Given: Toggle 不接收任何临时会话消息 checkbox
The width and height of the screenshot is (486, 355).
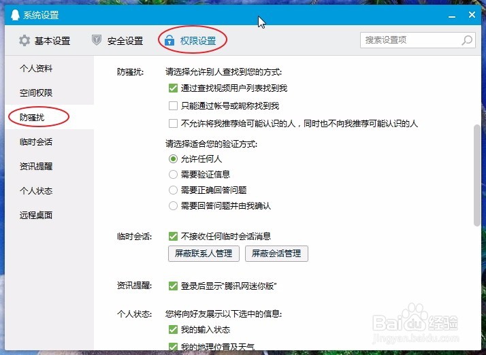Looking at the screenshot, I should pyautogui.click(x=173, y=237).
